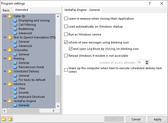The width and height of the screenshot is (168, 123).
Task: Check Run as Windows service
Action: [x=66, y=34]
